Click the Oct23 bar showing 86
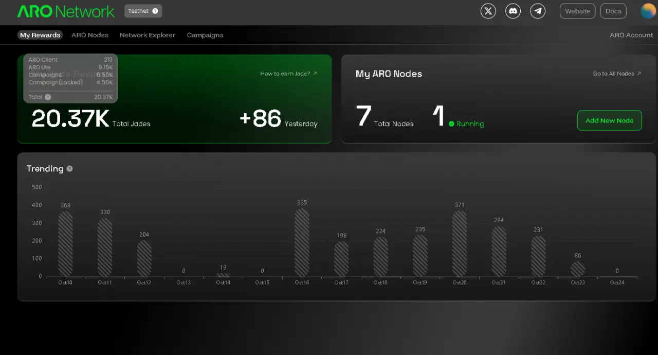Image resolution: width=658 pixels, height=355 pixels. click(x=578, y=269)
